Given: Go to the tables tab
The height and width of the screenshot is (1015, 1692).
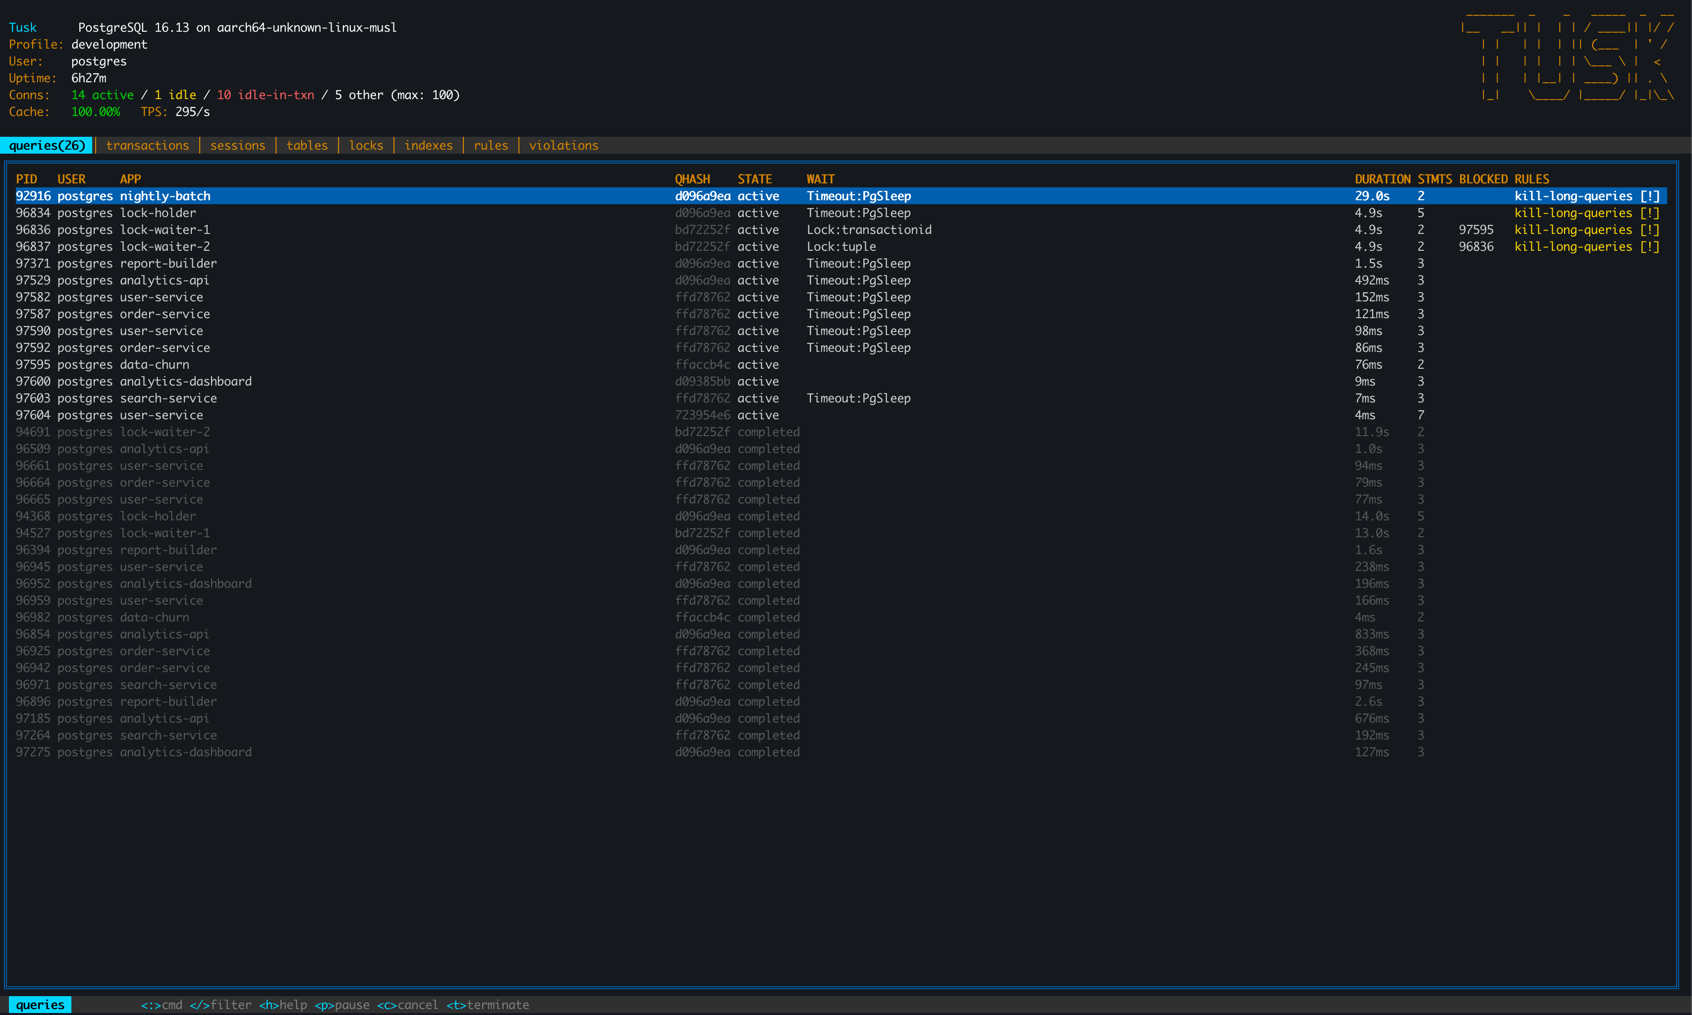Looking at the screenshot, I should click(307, 145).
